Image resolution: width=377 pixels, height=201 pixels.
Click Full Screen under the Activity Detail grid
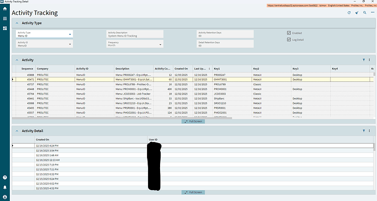[x=193, y=192]
